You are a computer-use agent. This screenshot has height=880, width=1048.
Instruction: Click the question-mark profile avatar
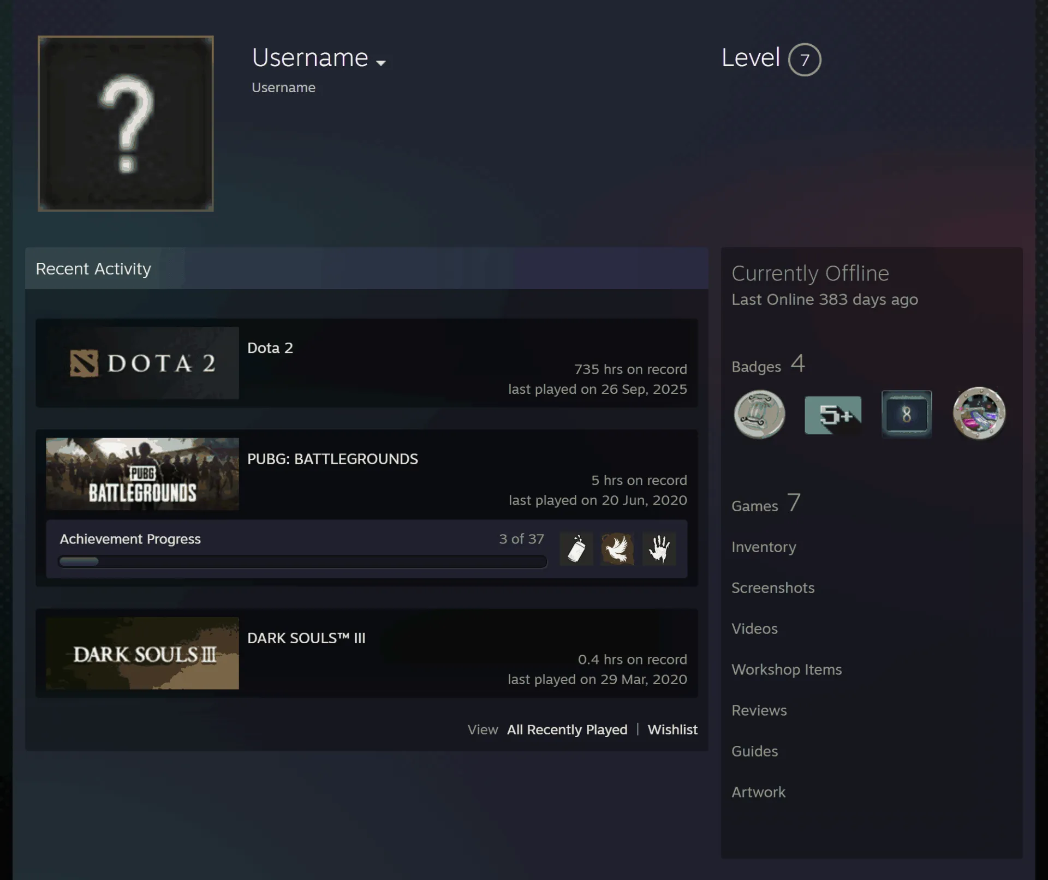tap(126, 124)
